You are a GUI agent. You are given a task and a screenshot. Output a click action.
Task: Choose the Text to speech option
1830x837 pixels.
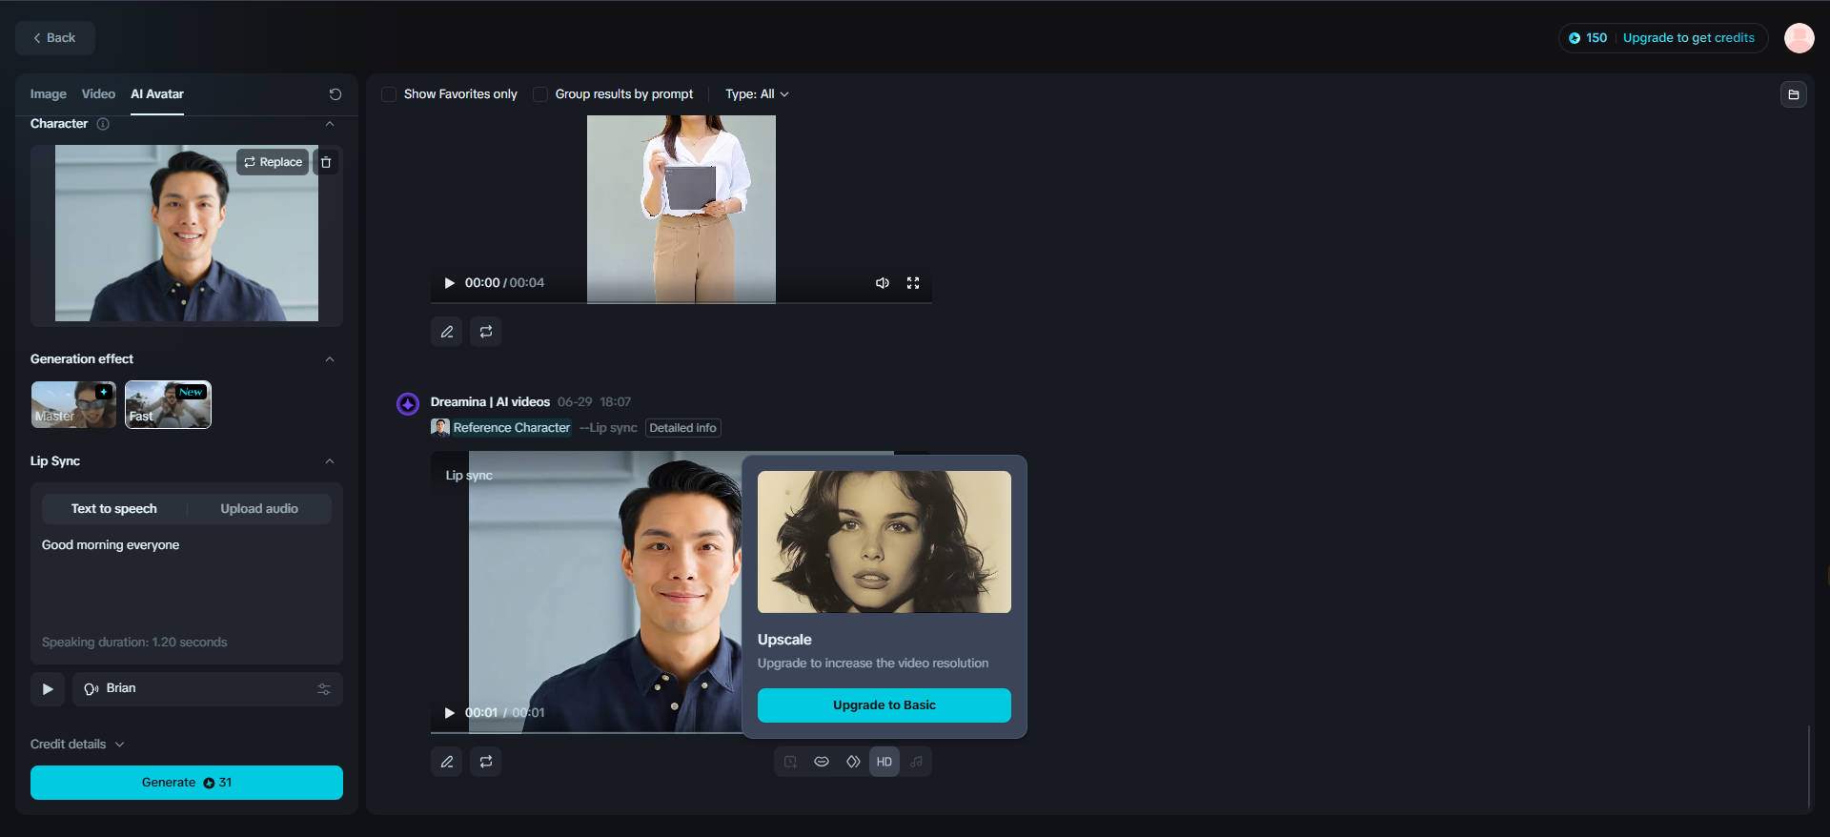[113, 509]
